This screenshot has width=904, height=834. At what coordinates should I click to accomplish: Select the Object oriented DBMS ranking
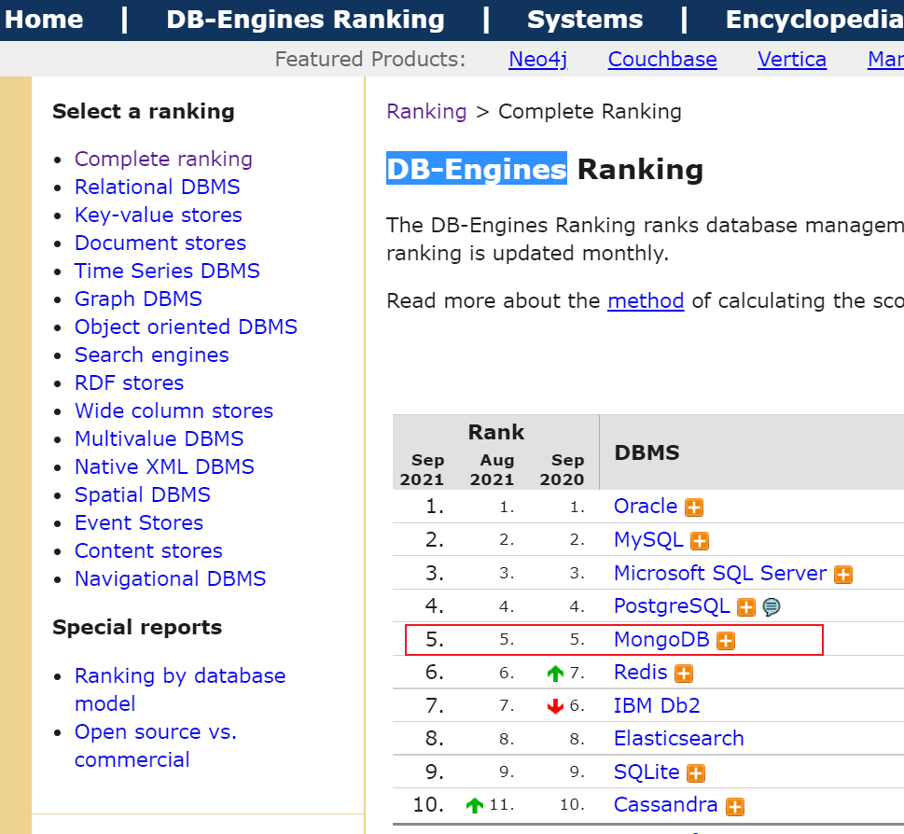[186, 327]
